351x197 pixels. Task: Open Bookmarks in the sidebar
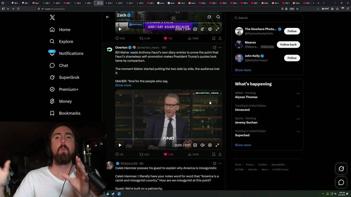coord(65,113)
